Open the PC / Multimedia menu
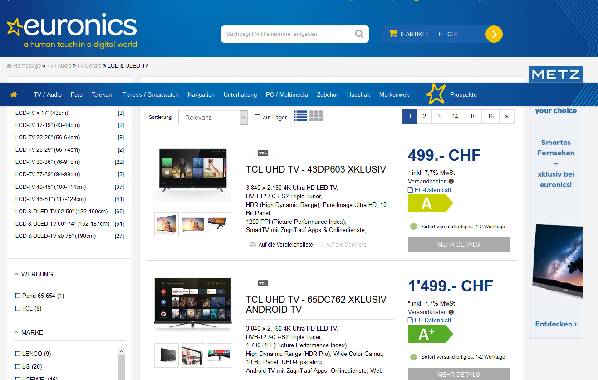The image size is (598, 380). [287, 94]
